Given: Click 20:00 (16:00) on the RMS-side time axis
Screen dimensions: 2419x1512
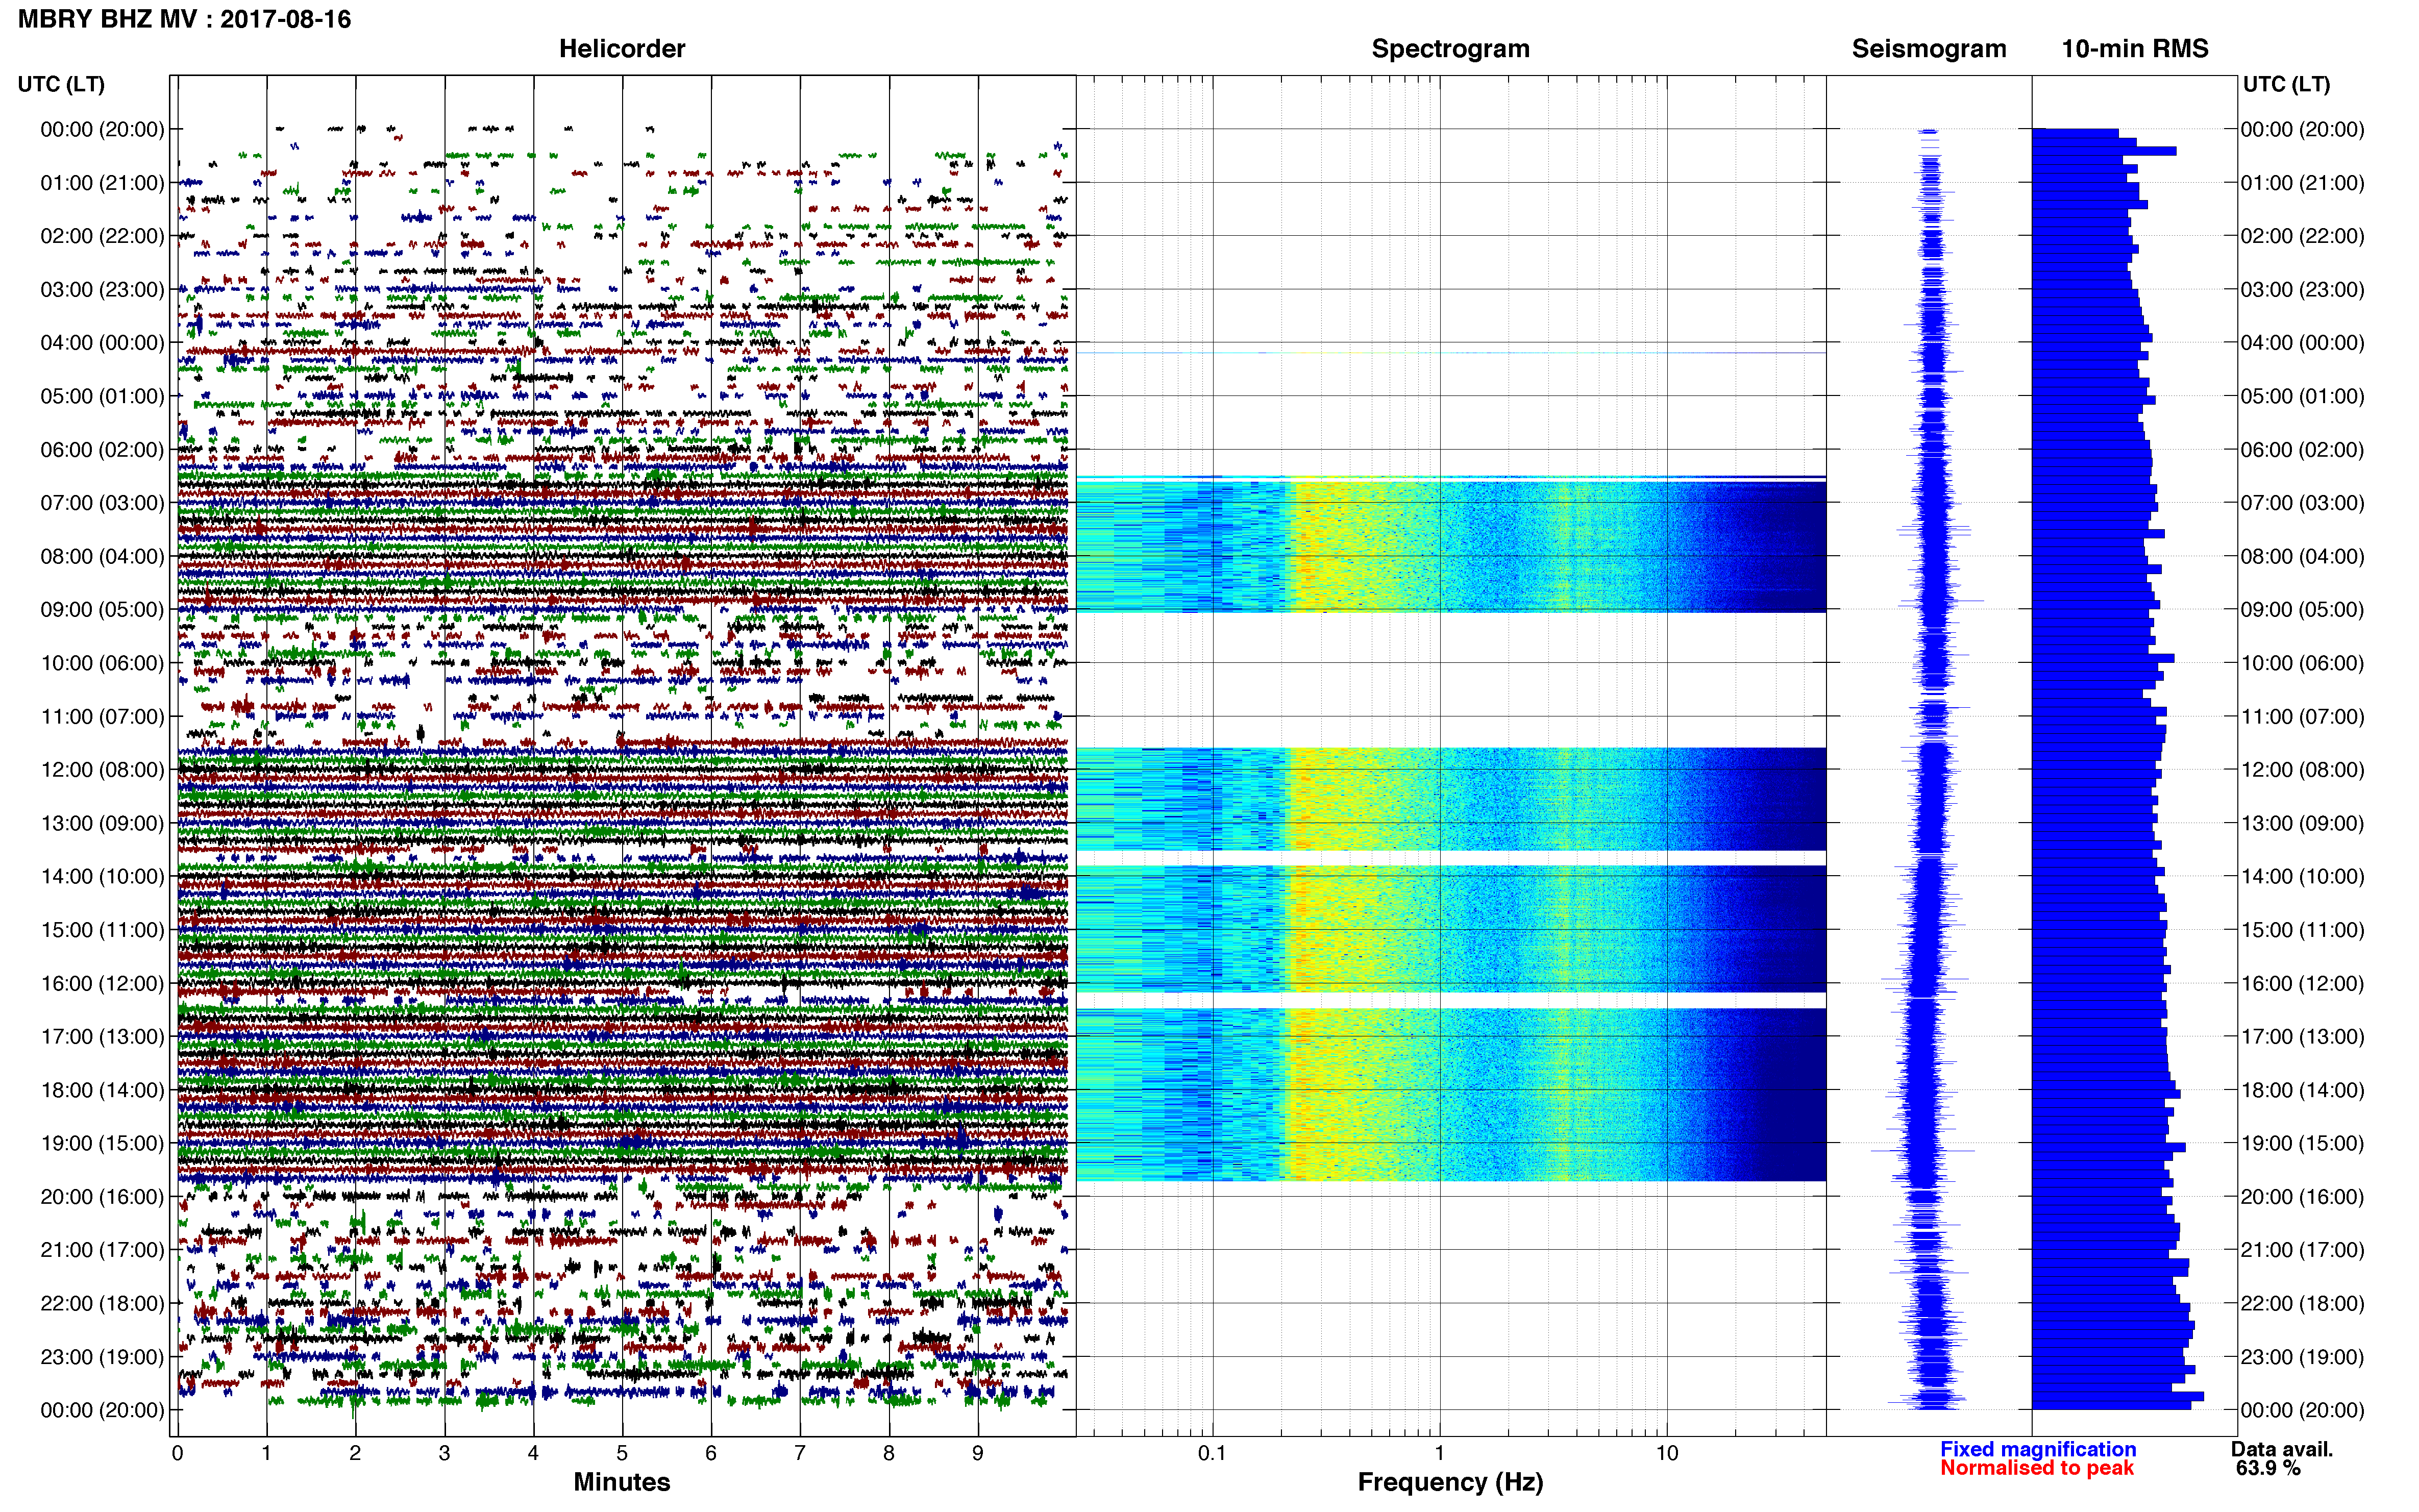Looking at the screenshot, I should 2302,1197.
